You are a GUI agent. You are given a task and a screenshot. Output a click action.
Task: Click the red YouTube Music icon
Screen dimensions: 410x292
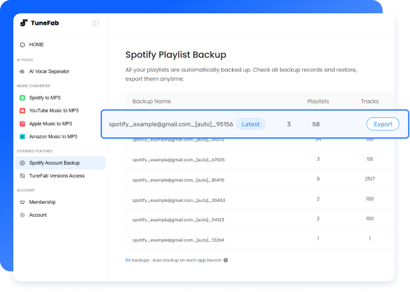(23, 111)
